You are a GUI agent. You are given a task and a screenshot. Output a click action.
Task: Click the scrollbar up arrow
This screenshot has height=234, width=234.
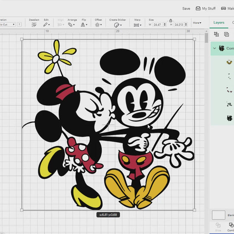pos(206,31)
